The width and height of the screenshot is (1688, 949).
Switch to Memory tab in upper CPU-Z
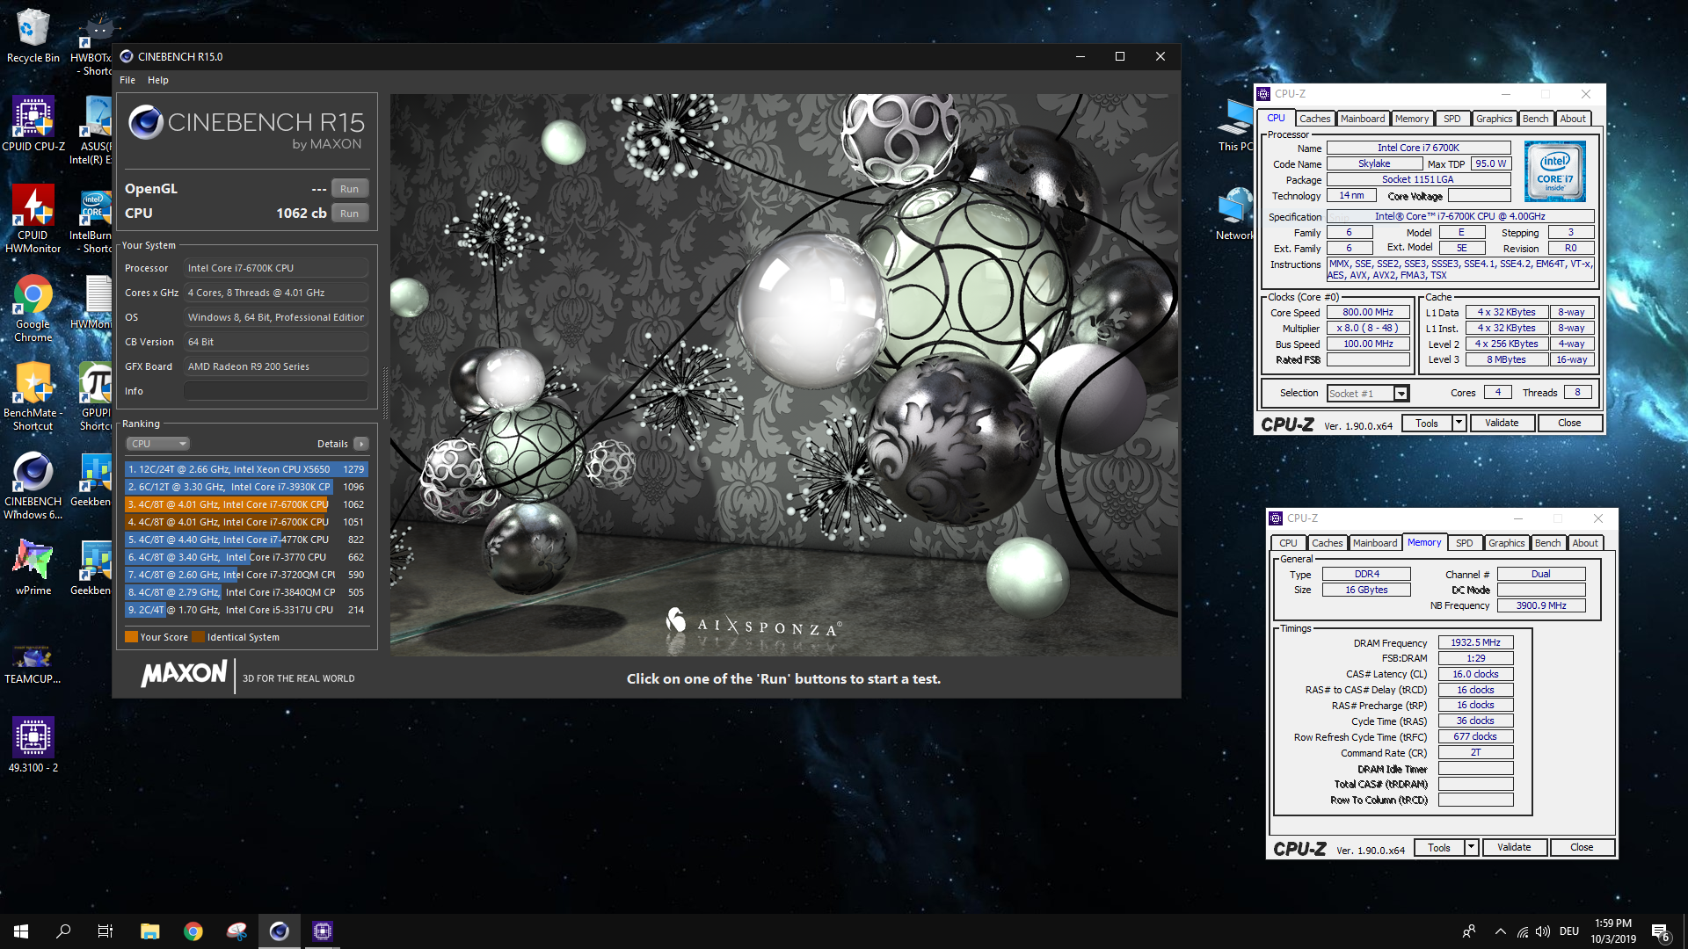1412,119
